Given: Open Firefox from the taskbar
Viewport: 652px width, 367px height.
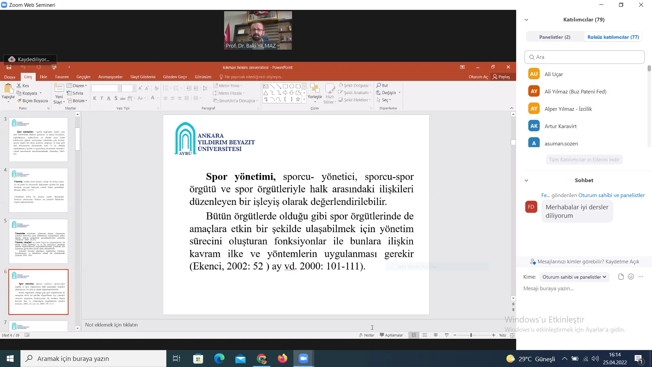Looking at the screenshot, I should click(282, 359).
